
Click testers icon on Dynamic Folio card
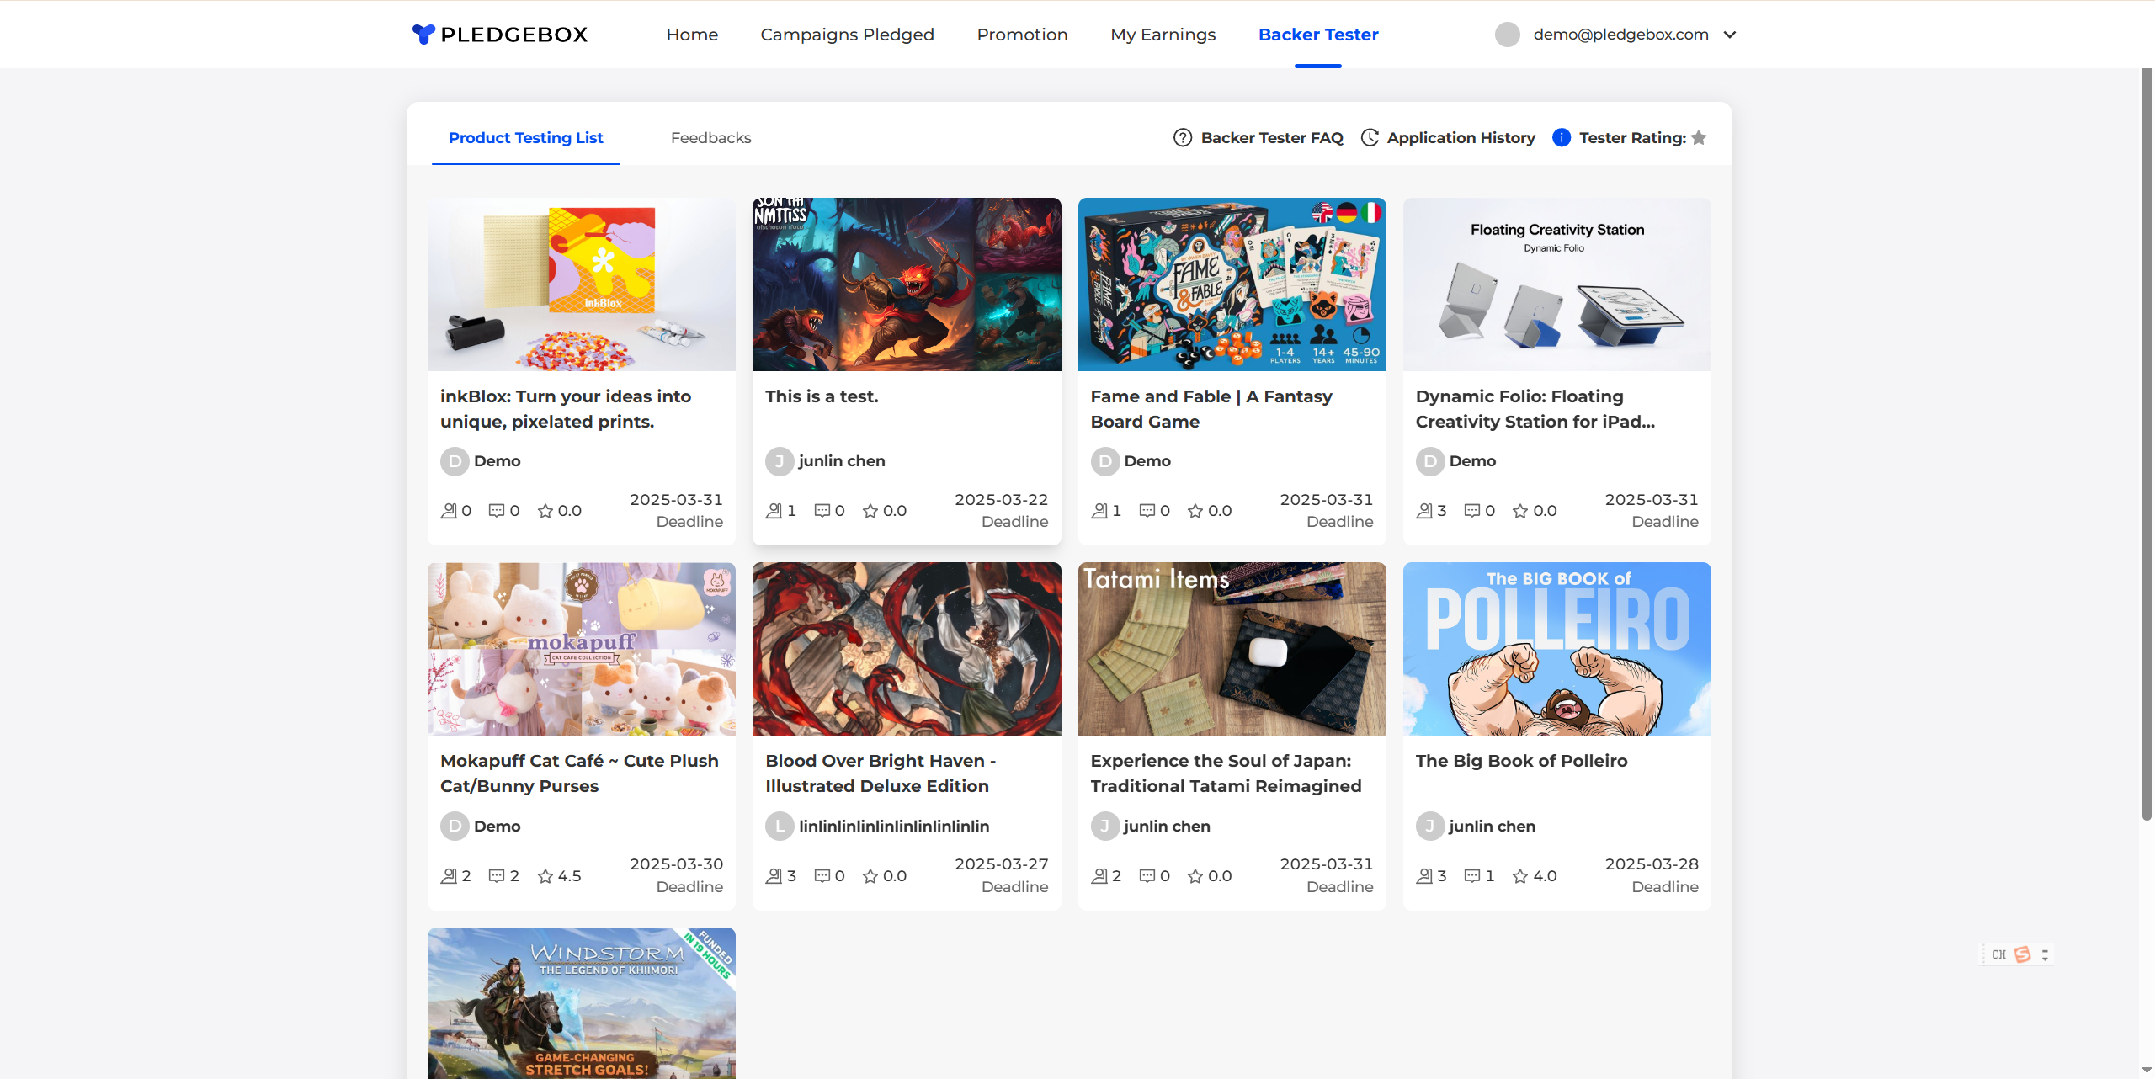tap(1424, 511)
